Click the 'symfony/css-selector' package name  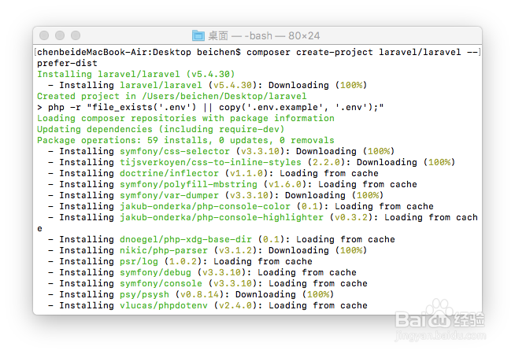tap(174, 151)
